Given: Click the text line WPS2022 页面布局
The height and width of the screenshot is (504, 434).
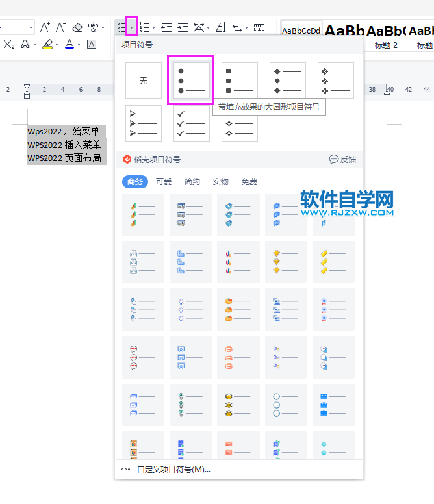Looking at the screenshot, I should [64, 158].
